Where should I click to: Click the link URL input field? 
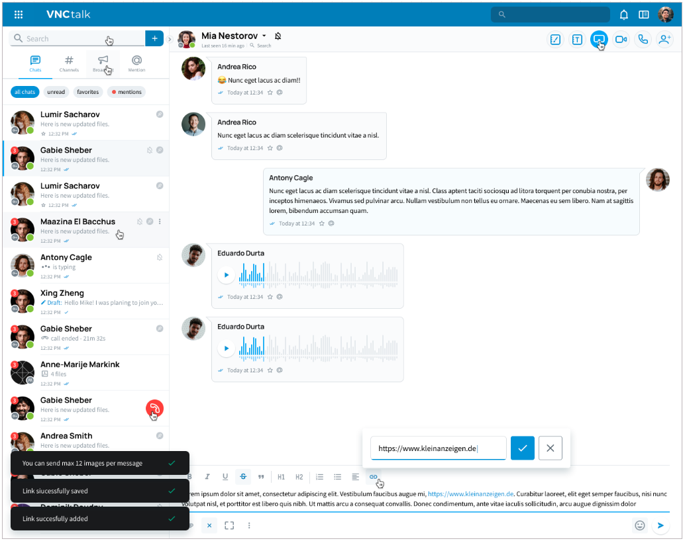(437, 448)
